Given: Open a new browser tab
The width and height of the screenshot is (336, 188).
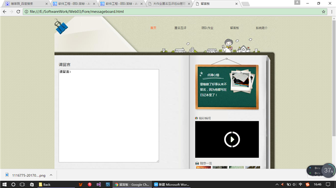Looking at the screenshot, I should [x=245, y=4].
